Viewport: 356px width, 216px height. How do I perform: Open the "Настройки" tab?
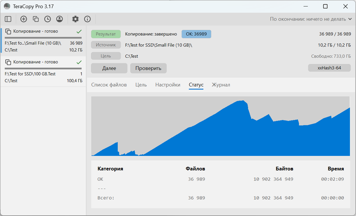pos(168,85)
